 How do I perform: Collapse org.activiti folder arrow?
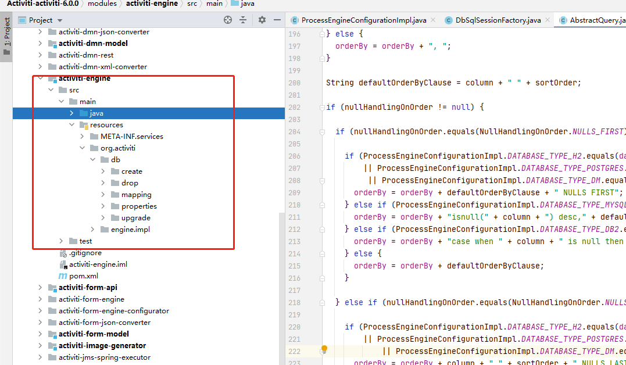click(x=82, y=148)
